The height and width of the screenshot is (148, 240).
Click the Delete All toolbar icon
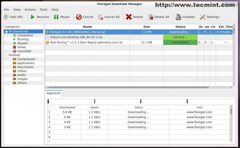pyautogui.click(x=151, y=17)
